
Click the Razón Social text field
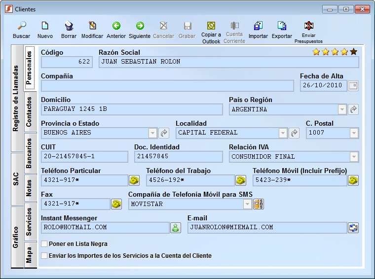click(228, 62)
